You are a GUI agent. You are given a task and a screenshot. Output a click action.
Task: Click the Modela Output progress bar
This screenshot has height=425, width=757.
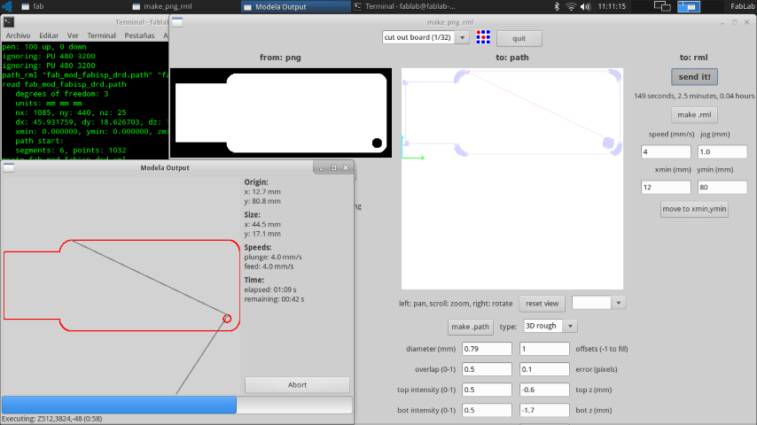pyautogui.click(x=176, y=405)
